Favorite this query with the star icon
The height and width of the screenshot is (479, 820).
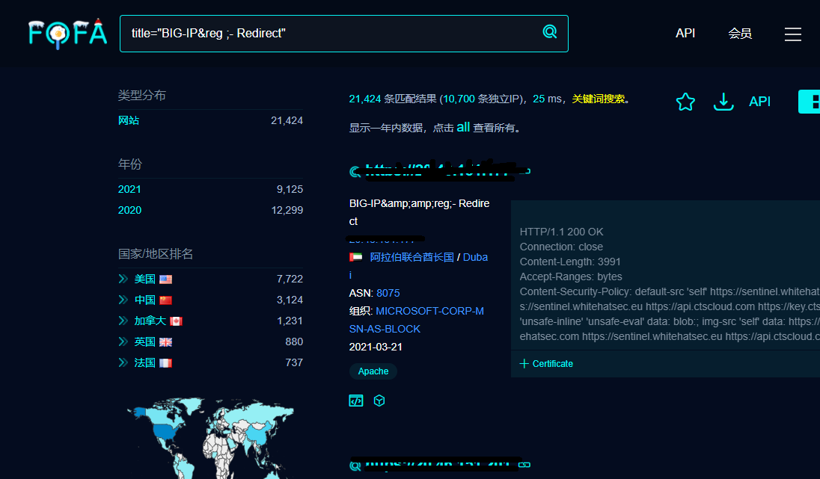[x=685, y=102]
